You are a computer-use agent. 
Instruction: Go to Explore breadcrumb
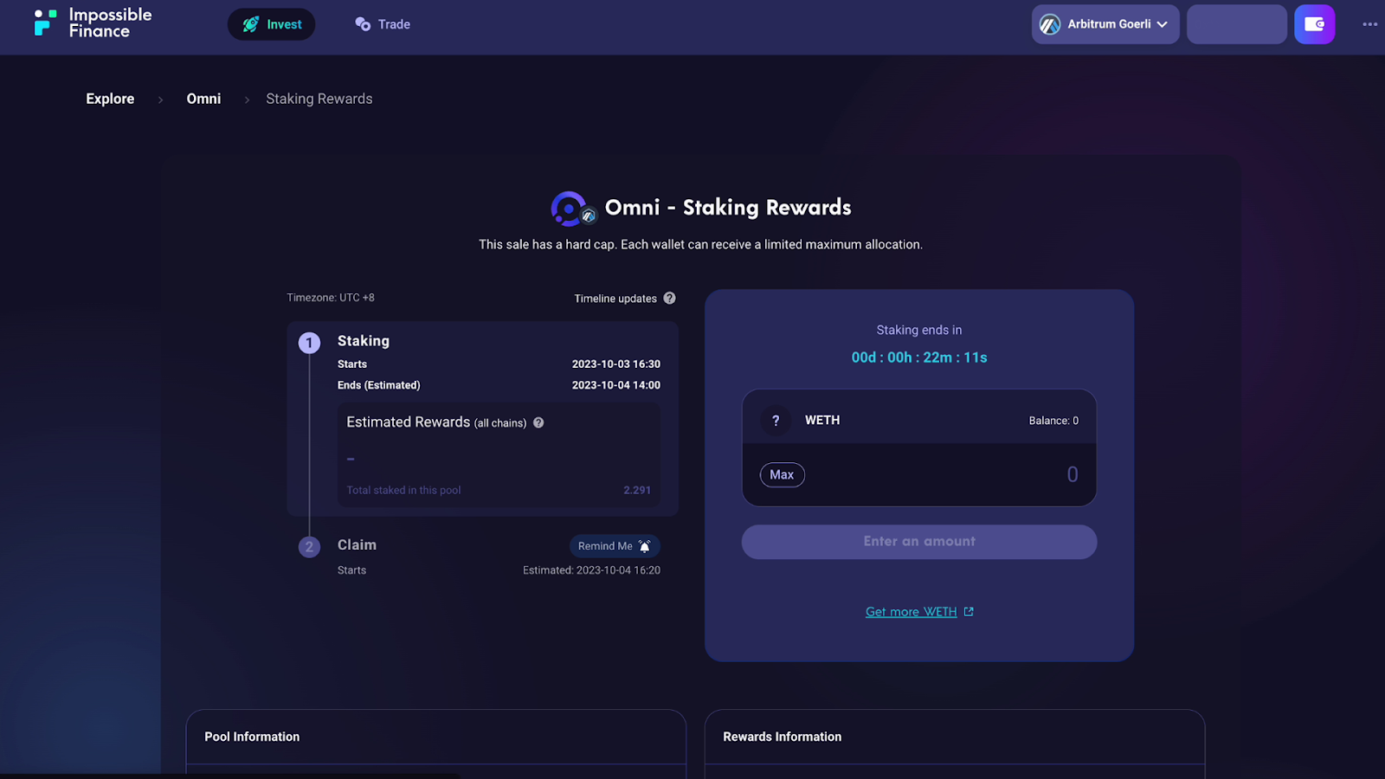tap(110, 99)
